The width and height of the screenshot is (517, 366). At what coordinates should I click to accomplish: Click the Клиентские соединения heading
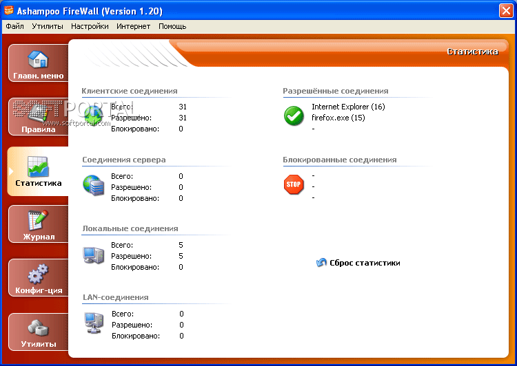(x=130, y=91)
